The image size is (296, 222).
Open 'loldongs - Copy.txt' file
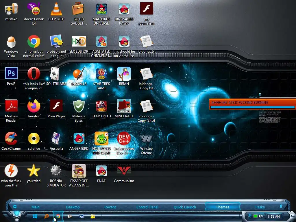(147, 74)
